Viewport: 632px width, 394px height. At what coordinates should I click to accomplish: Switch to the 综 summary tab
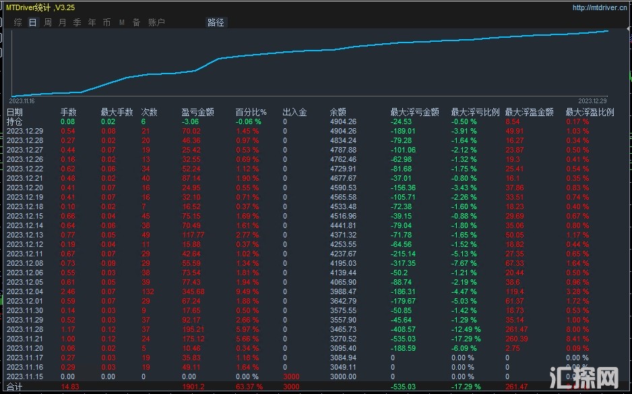click(x=18, y=22)
